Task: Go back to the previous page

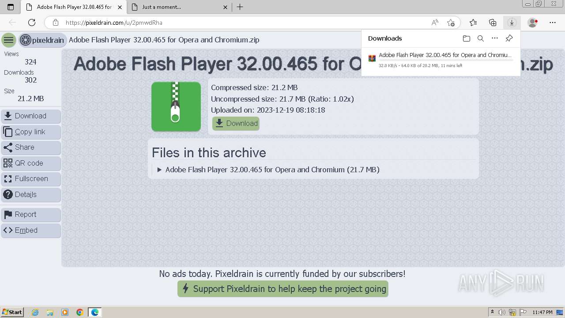Action: click(12, 23)
